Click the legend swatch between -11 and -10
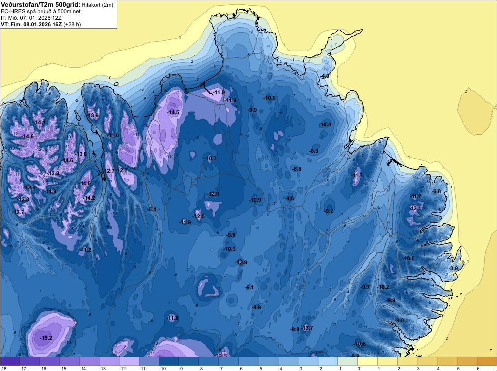The height and width of the screenshot is (371, 497). (149, 361)
